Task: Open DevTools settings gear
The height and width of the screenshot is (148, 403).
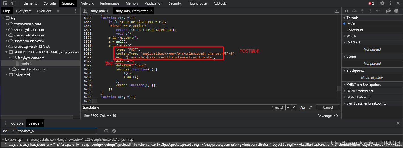Action: (x=382, y=3)
